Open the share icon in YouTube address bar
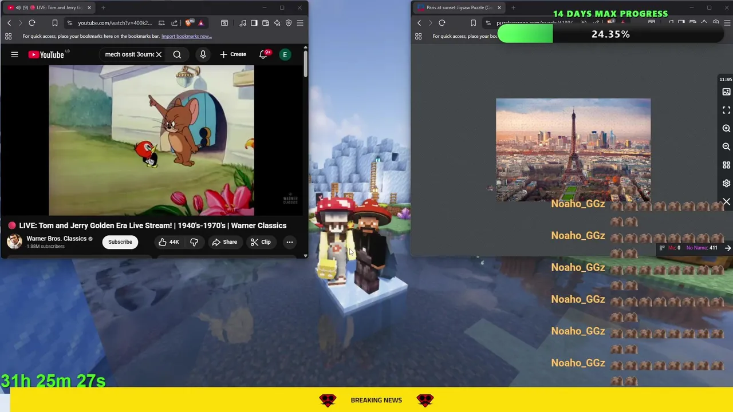 [x=174, y=23]
